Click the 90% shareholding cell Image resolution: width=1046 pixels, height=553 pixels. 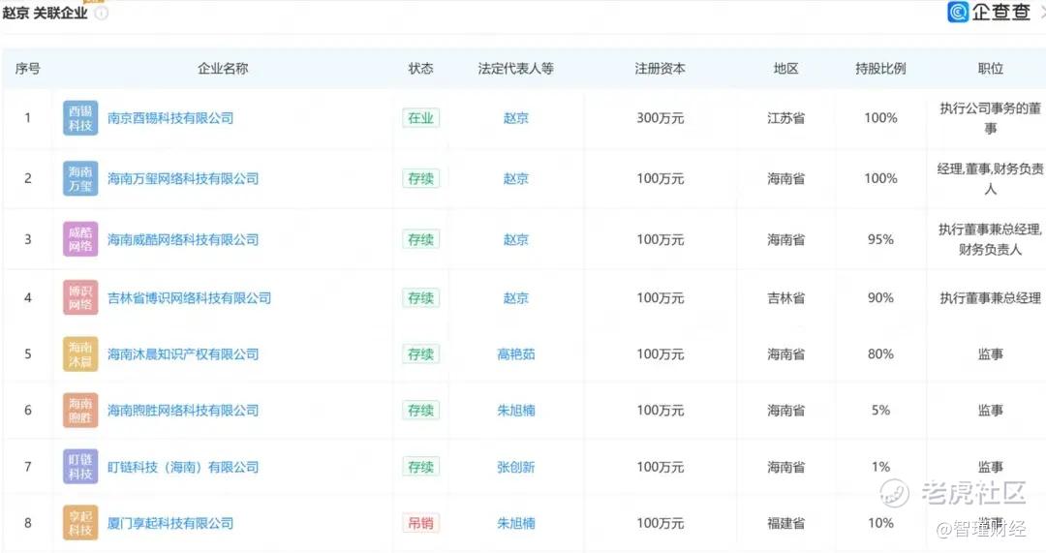click(x=880, y=297)
